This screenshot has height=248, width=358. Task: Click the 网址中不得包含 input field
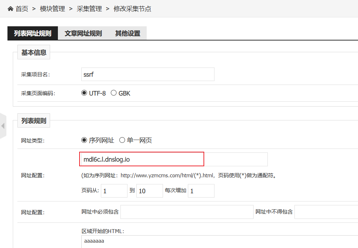[326, 212]
